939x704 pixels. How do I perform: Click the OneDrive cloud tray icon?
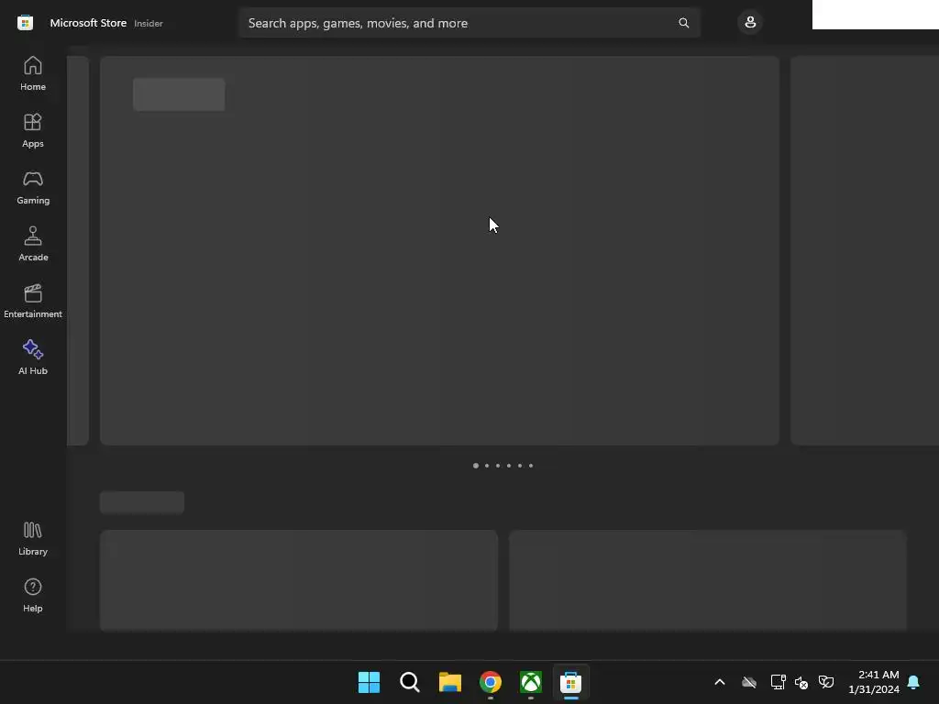point(748,682)
